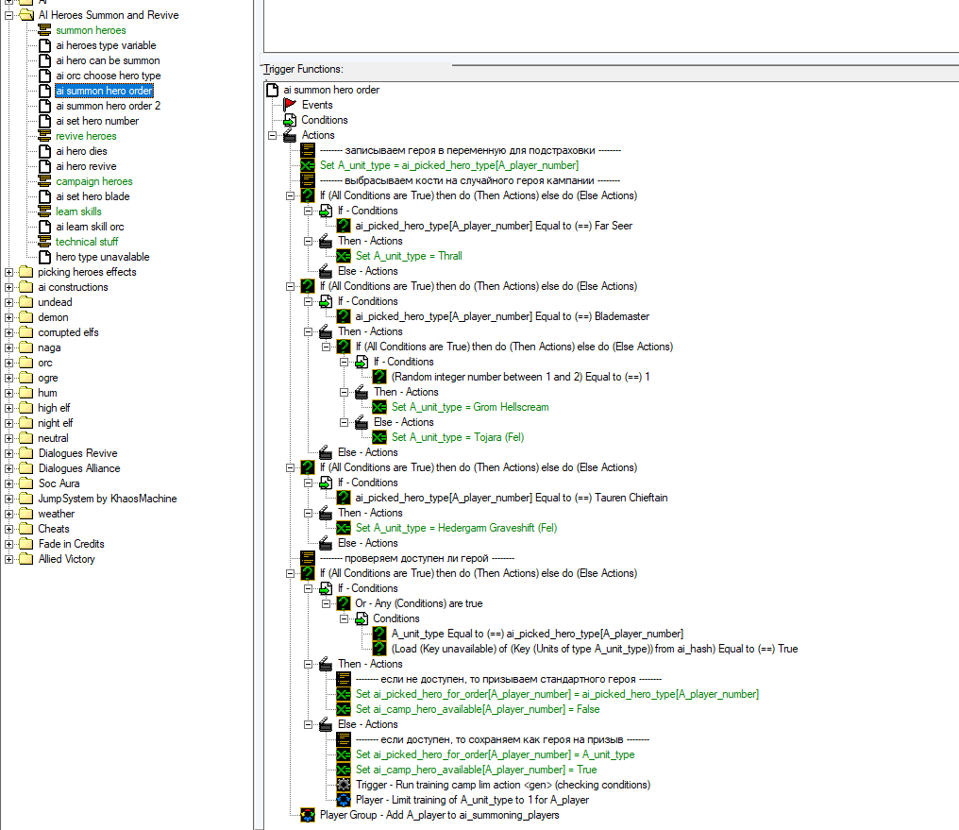Click the red Events flag icon
This screenshot has height=830, width=959.
tap(290, 105)
